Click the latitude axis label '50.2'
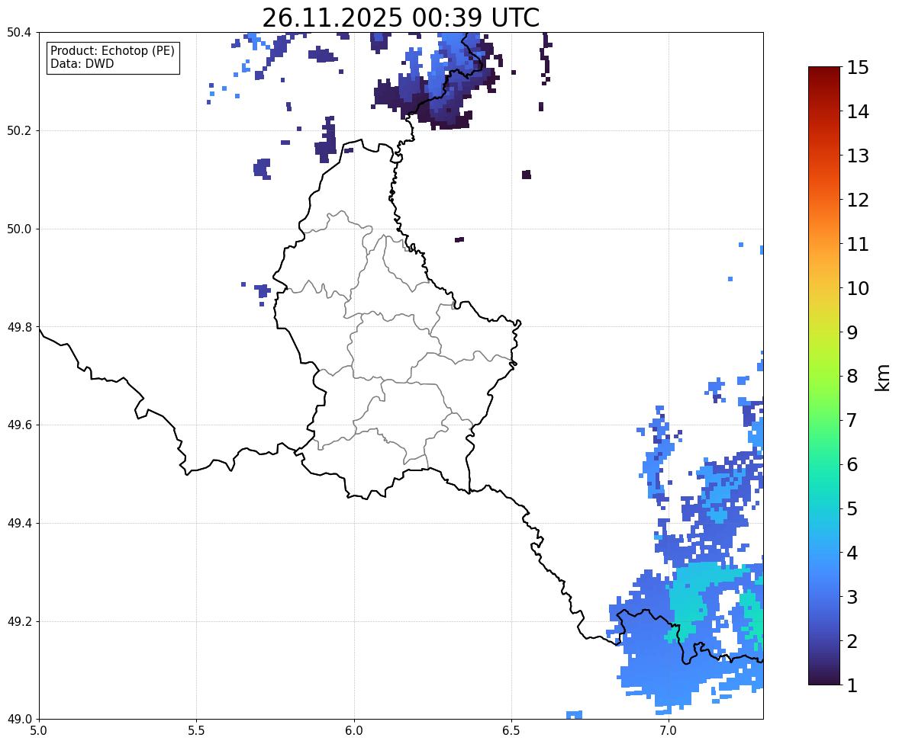 (19, 130)
